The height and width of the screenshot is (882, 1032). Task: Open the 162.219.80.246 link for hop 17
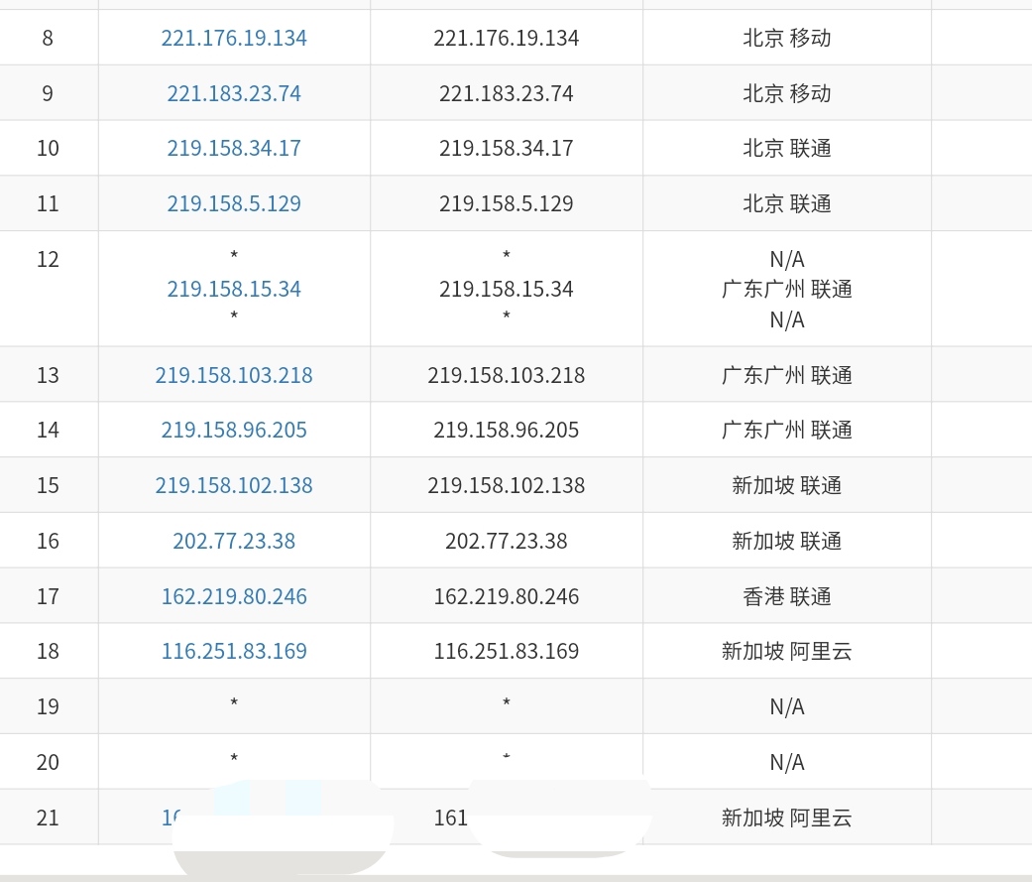pyautogui.click(x=234, y=596)
